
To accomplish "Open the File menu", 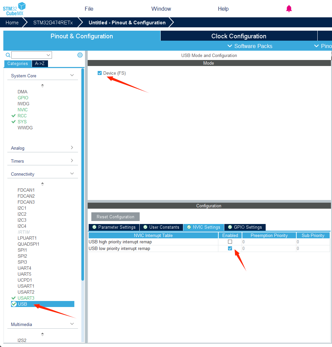I will (x=89, y=9).
